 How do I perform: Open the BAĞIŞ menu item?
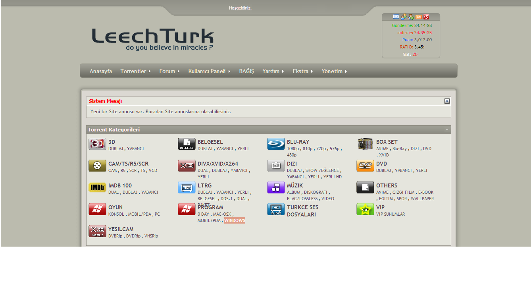point(246,71)
